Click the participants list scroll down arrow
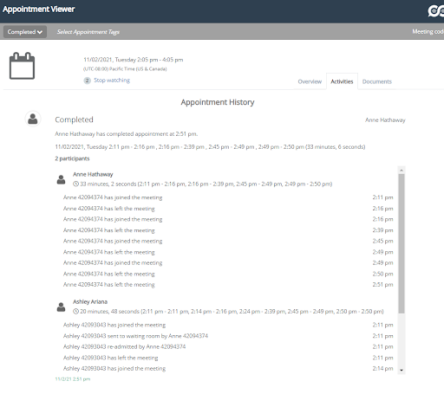 pos(402,370)
